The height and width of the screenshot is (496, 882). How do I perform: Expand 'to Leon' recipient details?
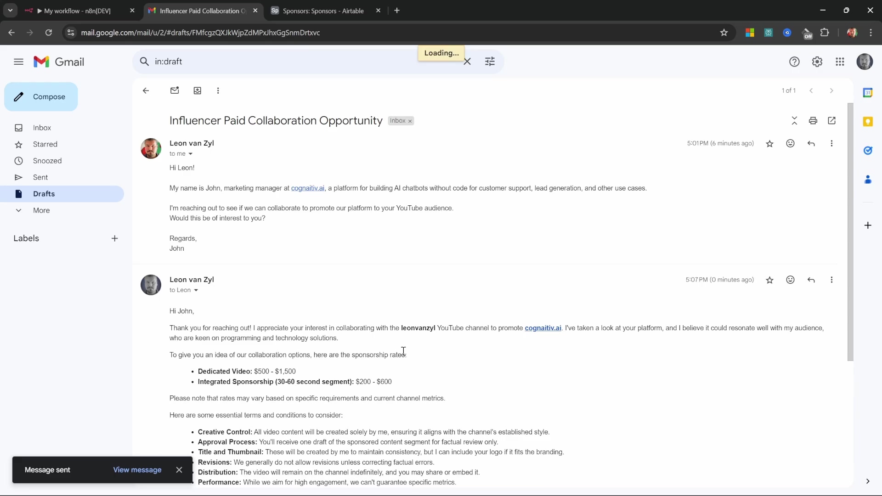point(196,290)
